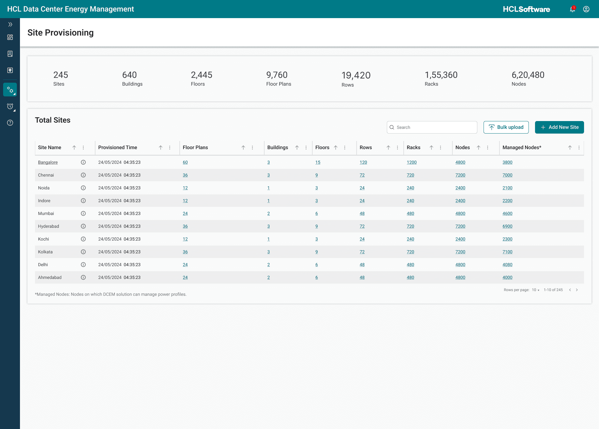Open Noida managed nodes 2100
Viewport: 599px width, 429px height.
coord(508,188)
